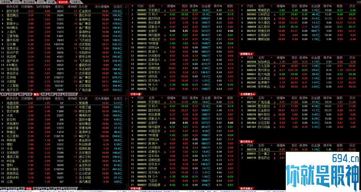Select 概念 tab in lower-left industry panel
The image size is (361, 192).
tap(36, 188)
